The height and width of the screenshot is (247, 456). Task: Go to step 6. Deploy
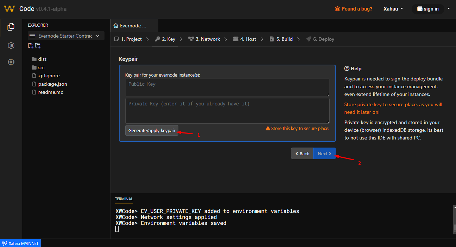[320, 39]
